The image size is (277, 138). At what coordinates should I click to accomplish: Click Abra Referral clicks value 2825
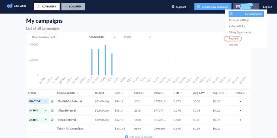pyautogui.click(x=138, y=111)
